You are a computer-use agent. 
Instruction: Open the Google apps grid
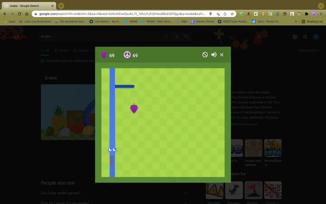point(305,37)
